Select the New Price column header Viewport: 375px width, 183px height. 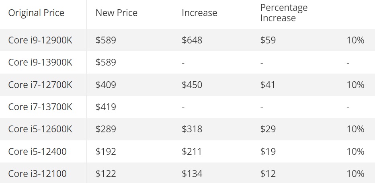(117, 13)
